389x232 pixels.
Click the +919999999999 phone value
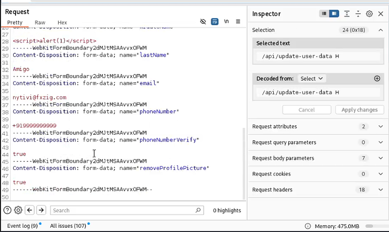pos(35,125)
